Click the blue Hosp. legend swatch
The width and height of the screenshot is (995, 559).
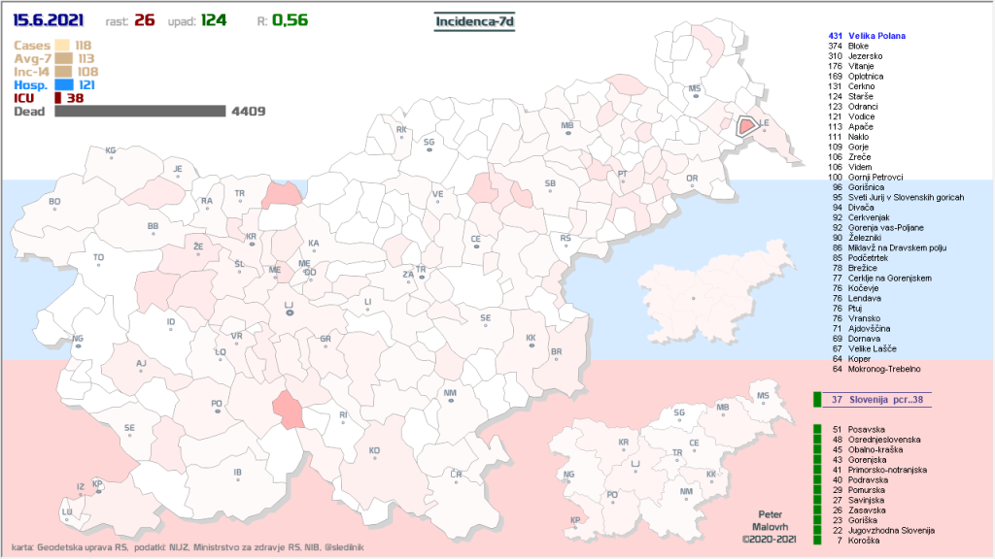[x=64, y=84]
